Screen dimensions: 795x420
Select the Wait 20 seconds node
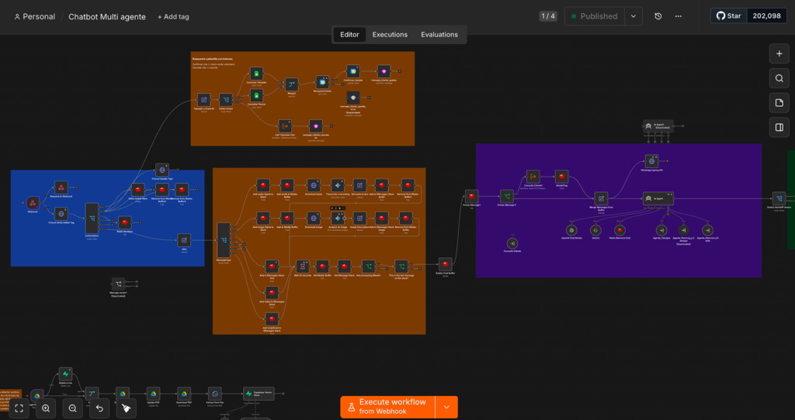304,266
